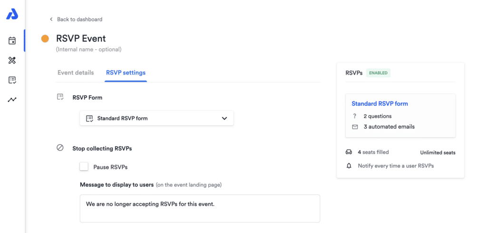Click the bell notification icon
Viewport: 487px width, 233px height.
pos(349,166)
